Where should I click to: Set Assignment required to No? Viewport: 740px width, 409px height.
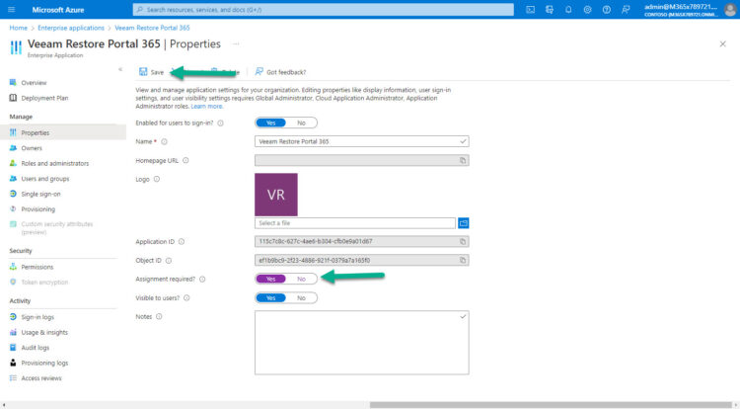(301, 279)
